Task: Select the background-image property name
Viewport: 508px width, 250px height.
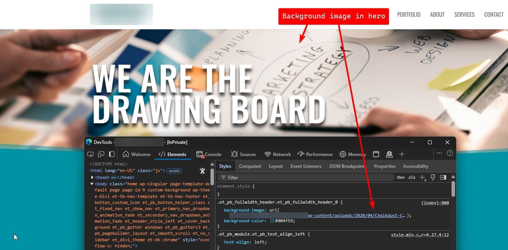Action: click(244, 210)
